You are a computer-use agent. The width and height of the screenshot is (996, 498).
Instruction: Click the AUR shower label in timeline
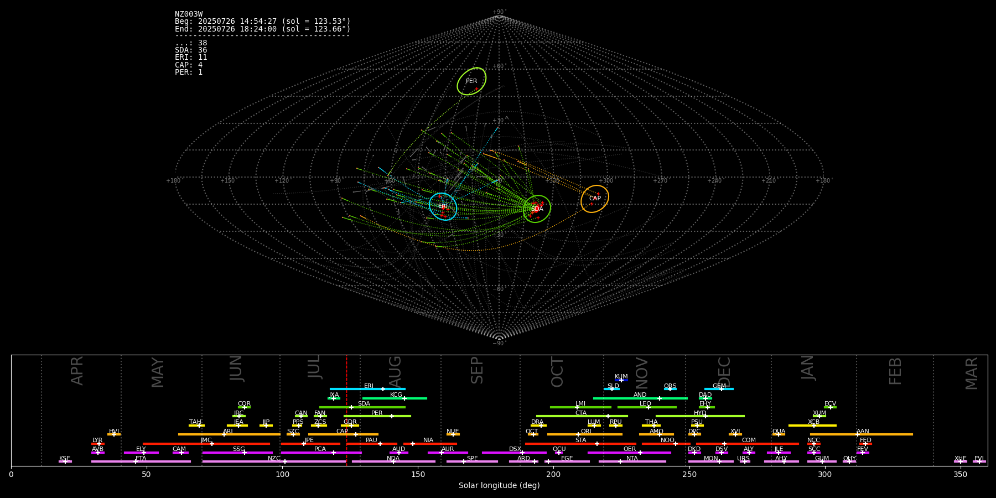click(x=448, y=449)
